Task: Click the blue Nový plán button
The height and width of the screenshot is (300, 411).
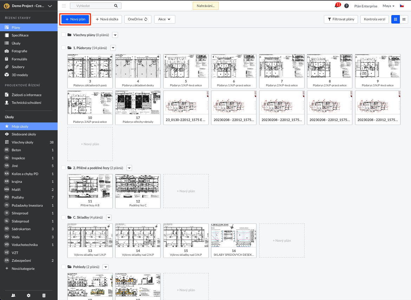Action: point(75,19)
